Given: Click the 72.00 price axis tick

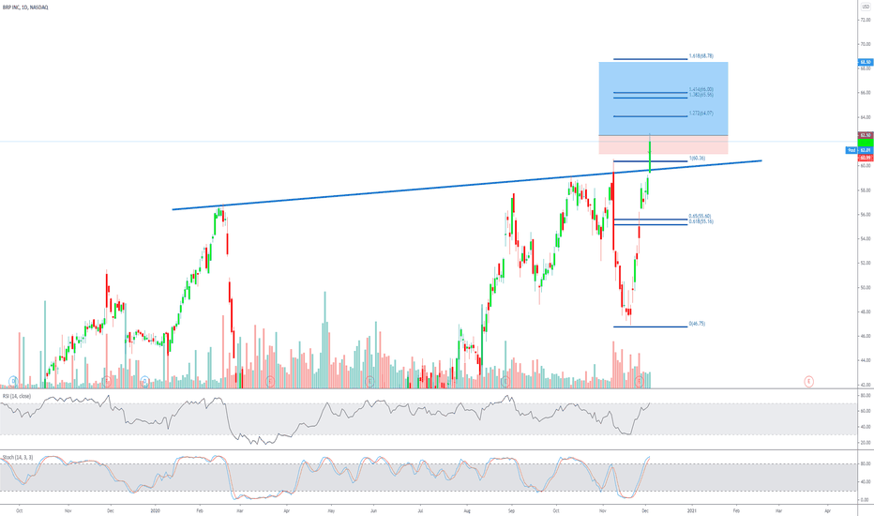Looking at the screenshot, I should (865, 20).
